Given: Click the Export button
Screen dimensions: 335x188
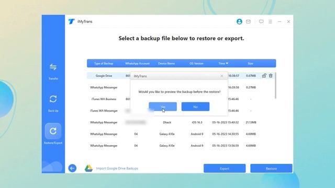Looking at the screenshot, I should pyautogui.click(x=225, y=168).
